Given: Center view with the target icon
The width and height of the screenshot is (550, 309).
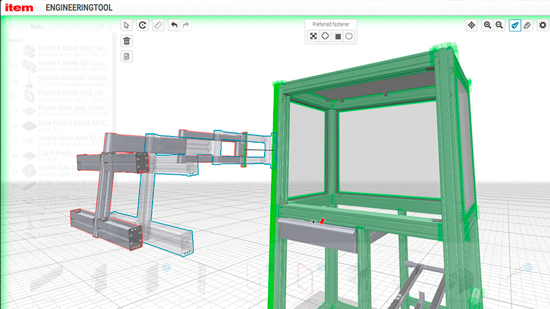Looking at the screenshot, I should click(472, 25).
